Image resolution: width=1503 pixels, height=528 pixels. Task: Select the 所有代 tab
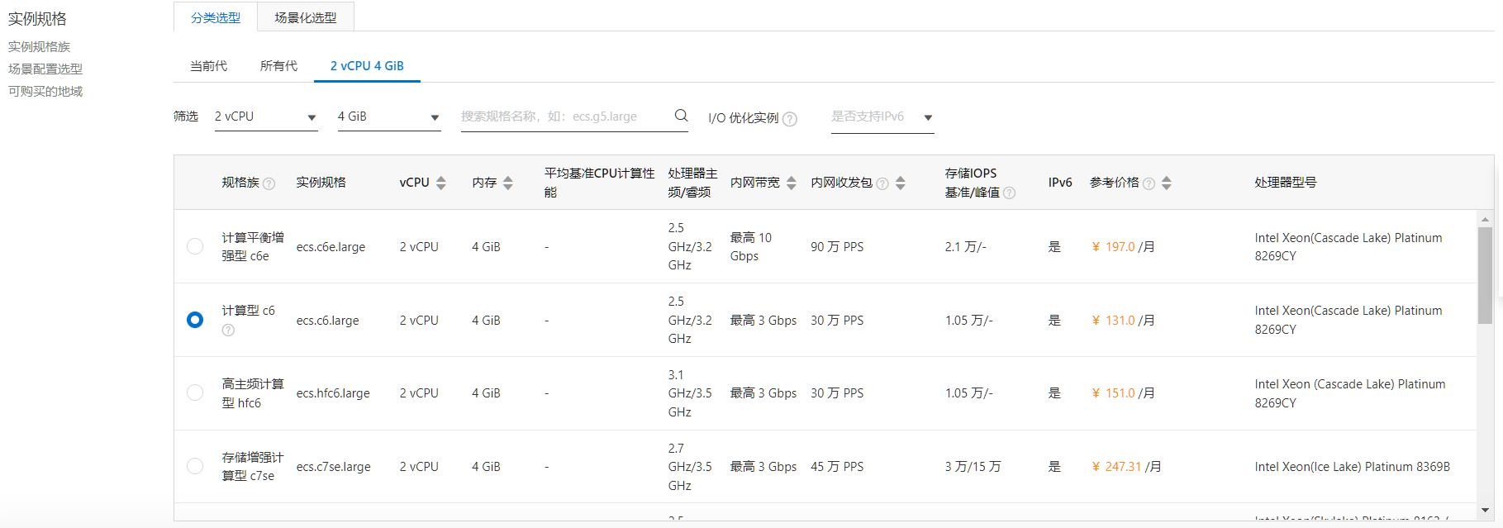(x=278, y=66)
